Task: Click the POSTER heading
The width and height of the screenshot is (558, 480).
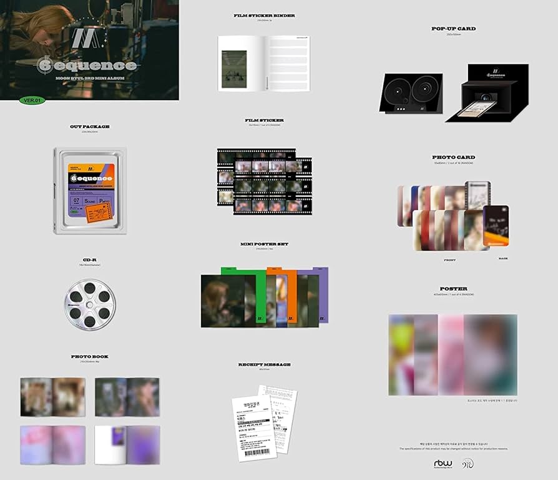Action: coord(453,289)
